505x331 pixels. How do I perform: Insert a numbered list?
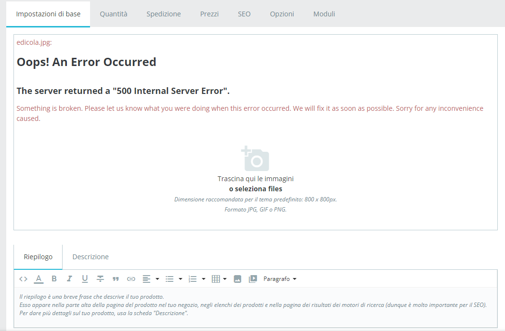click(193, 279)
